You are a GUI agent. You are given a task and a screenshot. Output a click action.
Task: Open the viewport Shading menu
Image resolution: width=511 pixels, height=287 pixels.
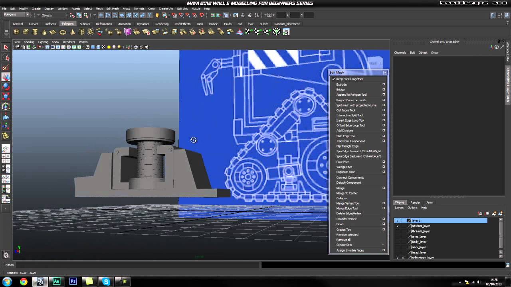[29, 42]
